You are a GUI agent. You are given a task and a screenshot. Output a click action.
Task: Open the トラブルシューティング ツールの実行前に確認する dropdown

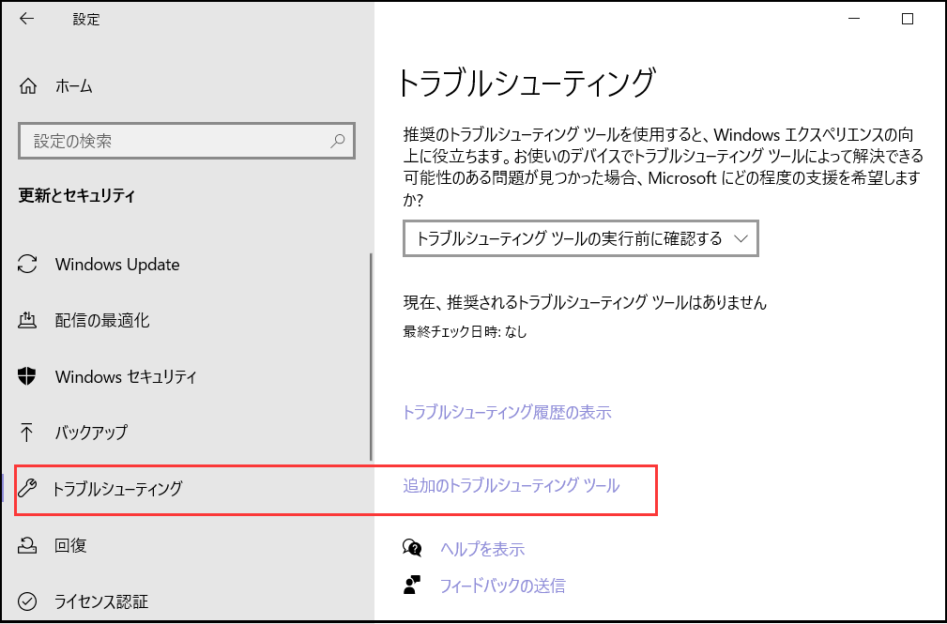(x=580, y=238)
